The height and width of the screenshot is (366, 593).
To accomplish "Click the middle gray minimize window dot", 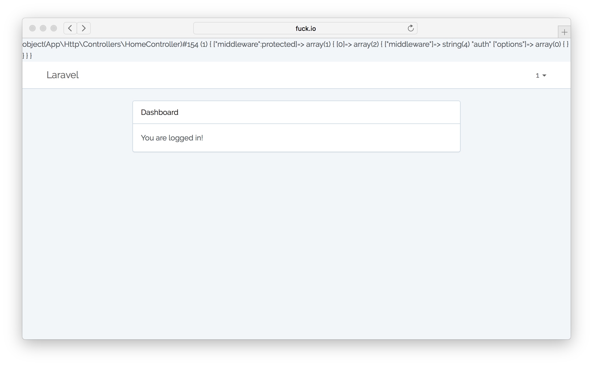I will pyautogui.click(x=43, y=28).
